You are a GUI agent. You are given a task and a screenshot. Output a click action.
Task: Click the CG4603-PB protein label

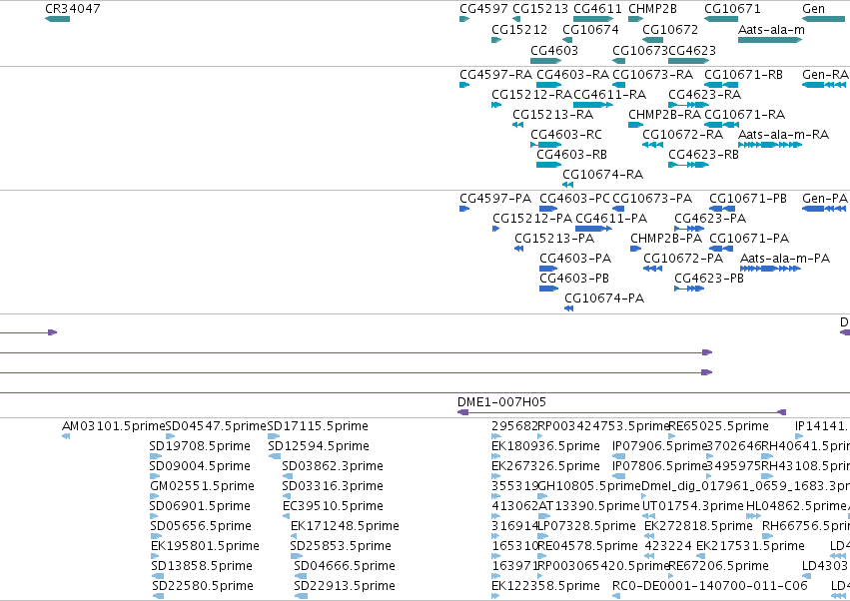click(x=574, y=279)
